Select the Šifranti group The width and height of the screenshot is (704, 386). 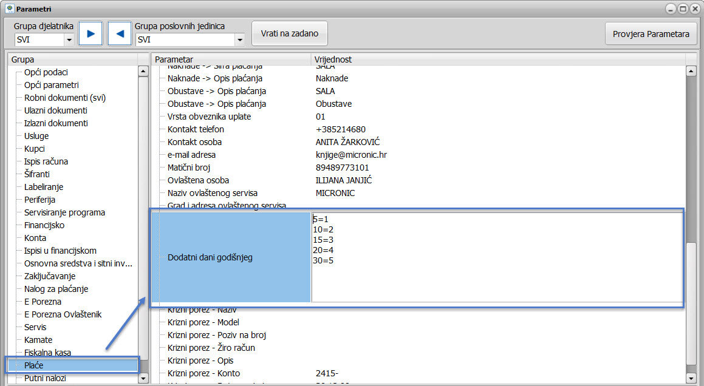click(37, 174)
